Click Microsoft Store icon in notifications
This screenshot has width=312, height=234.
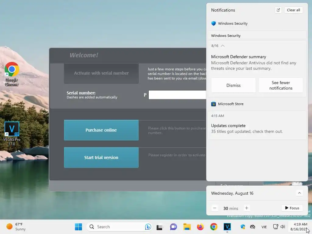click(x=214, y=104)
